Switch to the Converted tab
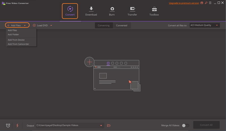 [x=122, y=26]
